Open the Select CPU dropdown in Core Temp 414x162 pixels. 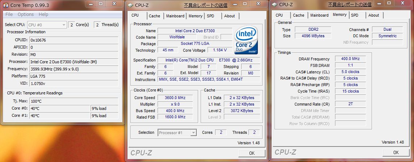[x=47, y=25]
